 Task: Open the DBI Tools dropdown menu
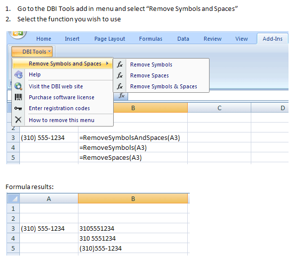tap(32, 52)
